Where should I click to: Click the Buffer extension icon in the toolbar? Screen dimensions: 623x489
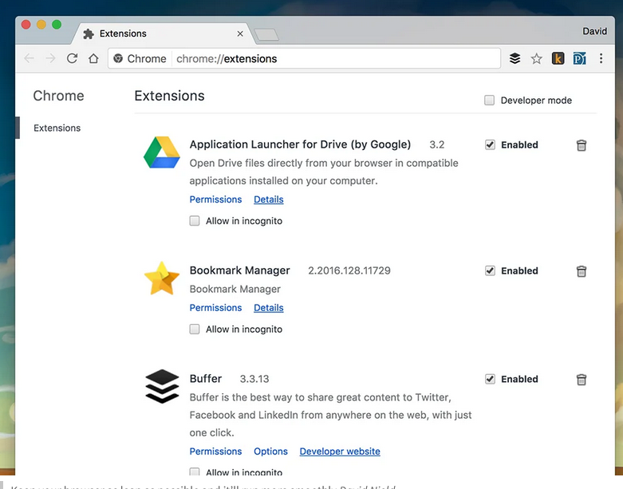coord(515,58)
